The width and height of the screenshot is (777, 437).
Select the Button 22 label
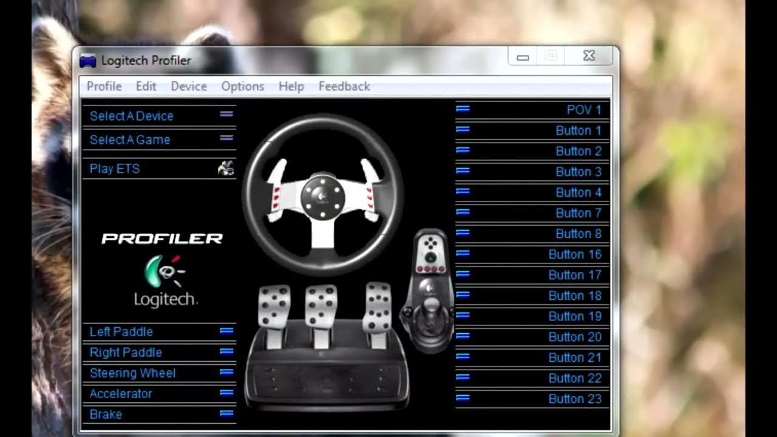[x=575, y=378]
